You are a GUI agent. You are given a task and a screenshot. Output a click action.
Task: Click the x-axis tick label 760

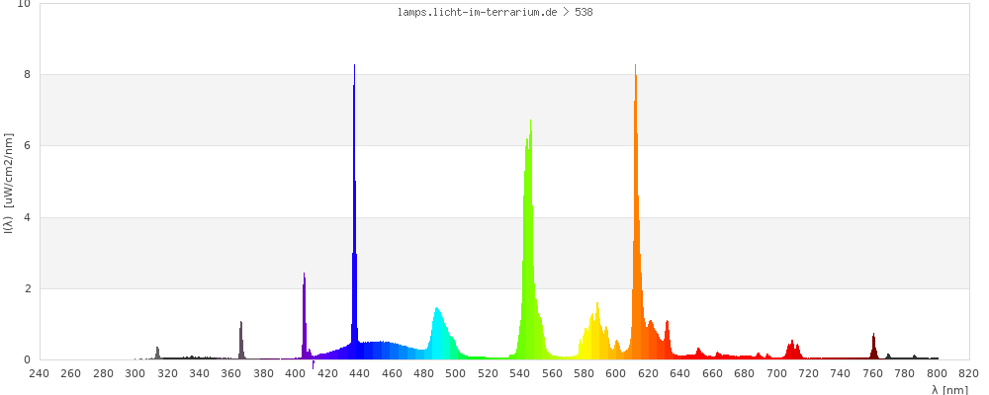point(873,373)
